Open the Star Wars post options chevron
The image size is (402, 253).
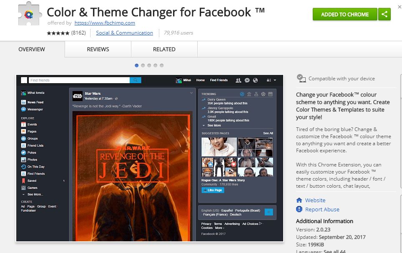(191, 93)
